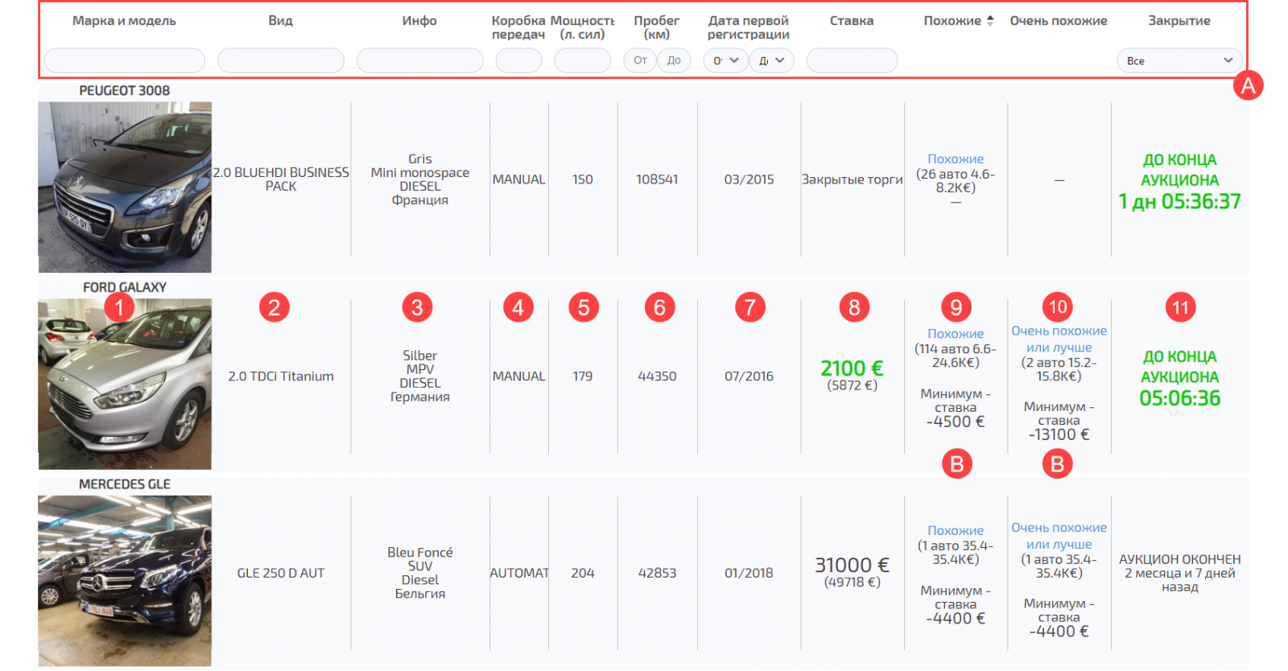Click the Очень похожие column header
This screenshot has width=1288, height=671.
1059,20
